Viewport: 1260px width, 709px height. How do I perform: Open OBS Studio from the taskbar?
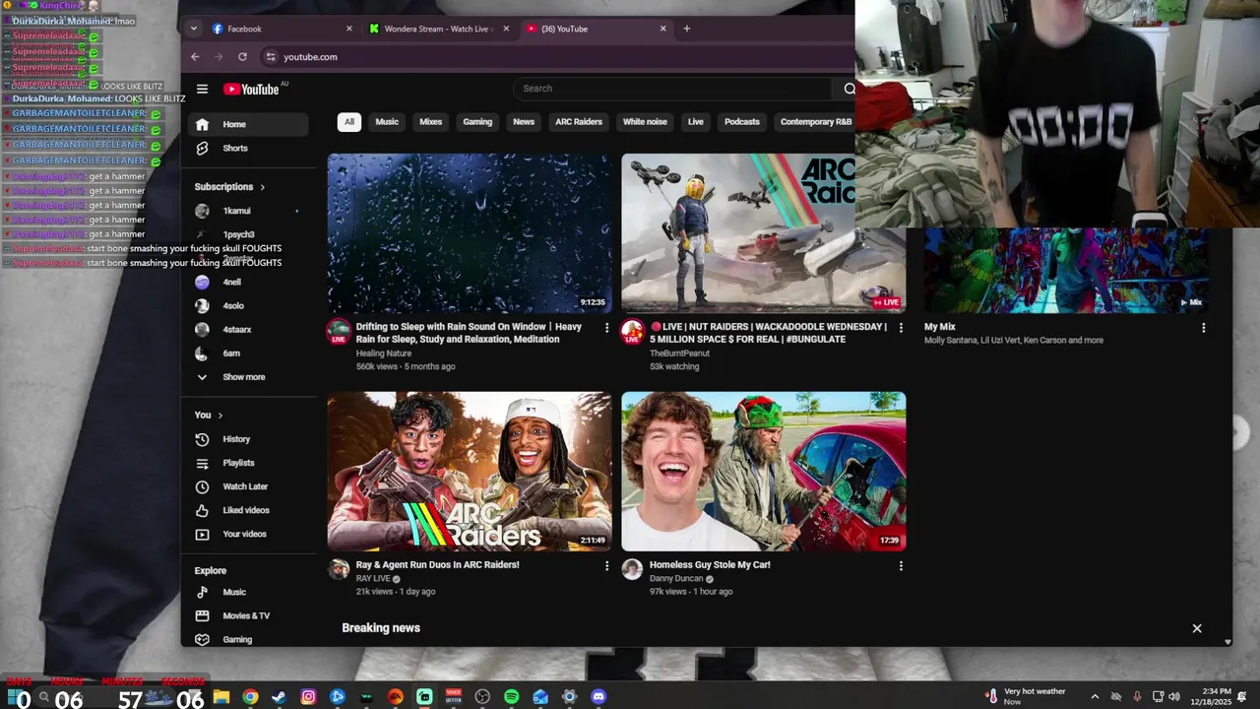point(482,697)
